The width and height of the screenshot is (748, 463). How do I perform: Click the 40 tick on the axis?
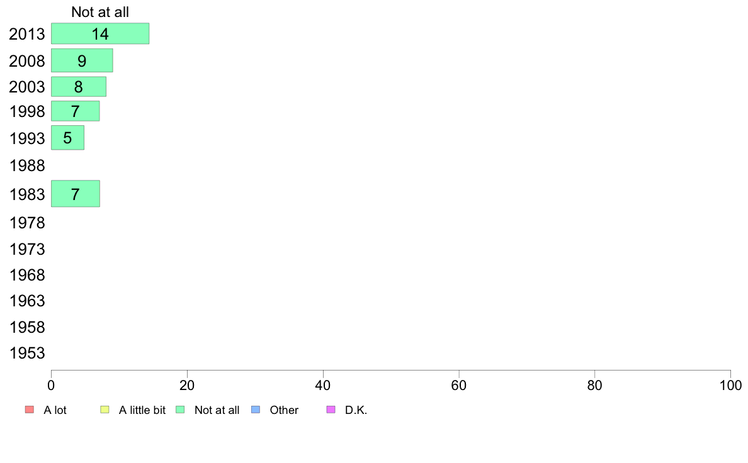(323, 385)
